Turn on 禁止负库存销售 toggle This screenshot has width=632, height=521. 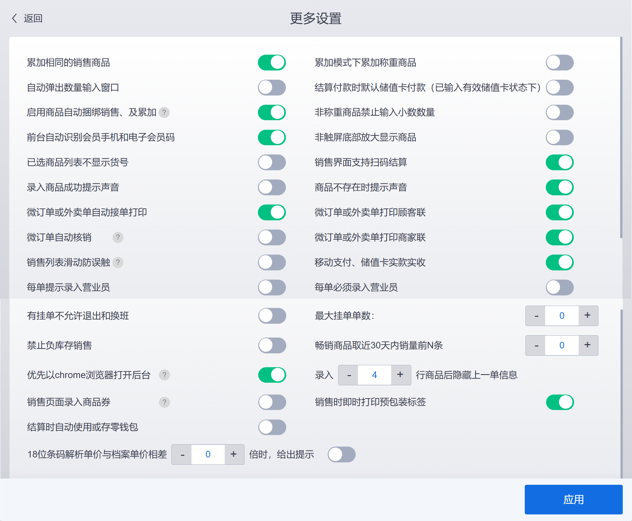pyautogui.click(x=272, y=345)
